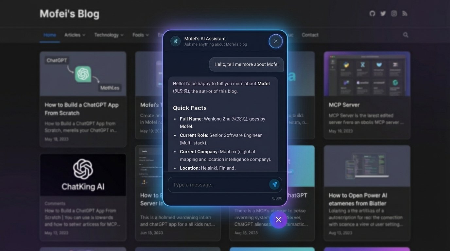
Task: Click the search magnifier icon in navbar
Action: click(406, 35)
